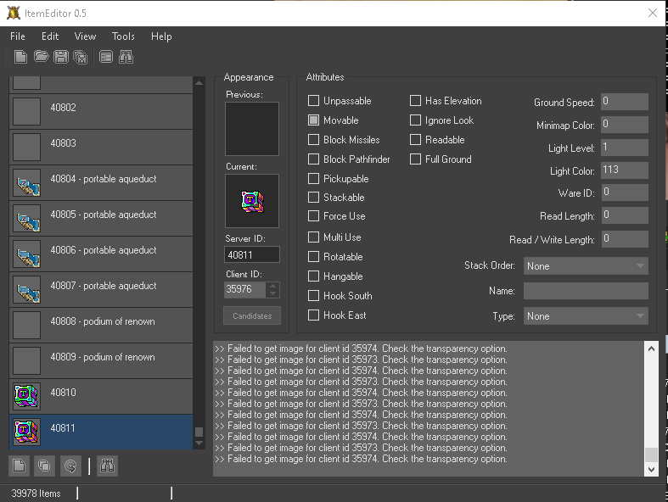
Task: Click the ItemEditor application icon in title bar
Action: coord(14,14)
